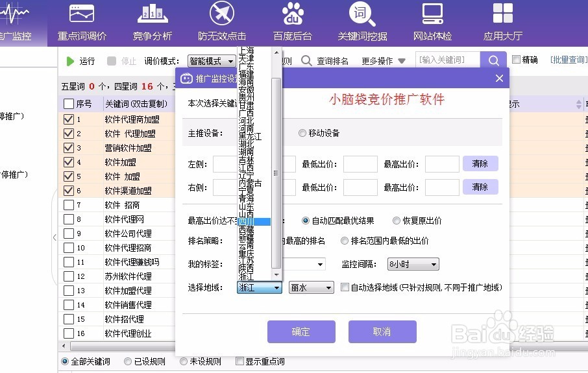The width and height of the screenshot is (588, 373).
Task: Focus the 输入关键词 search field
Action: pyautogui.click(x=448, y=60)
